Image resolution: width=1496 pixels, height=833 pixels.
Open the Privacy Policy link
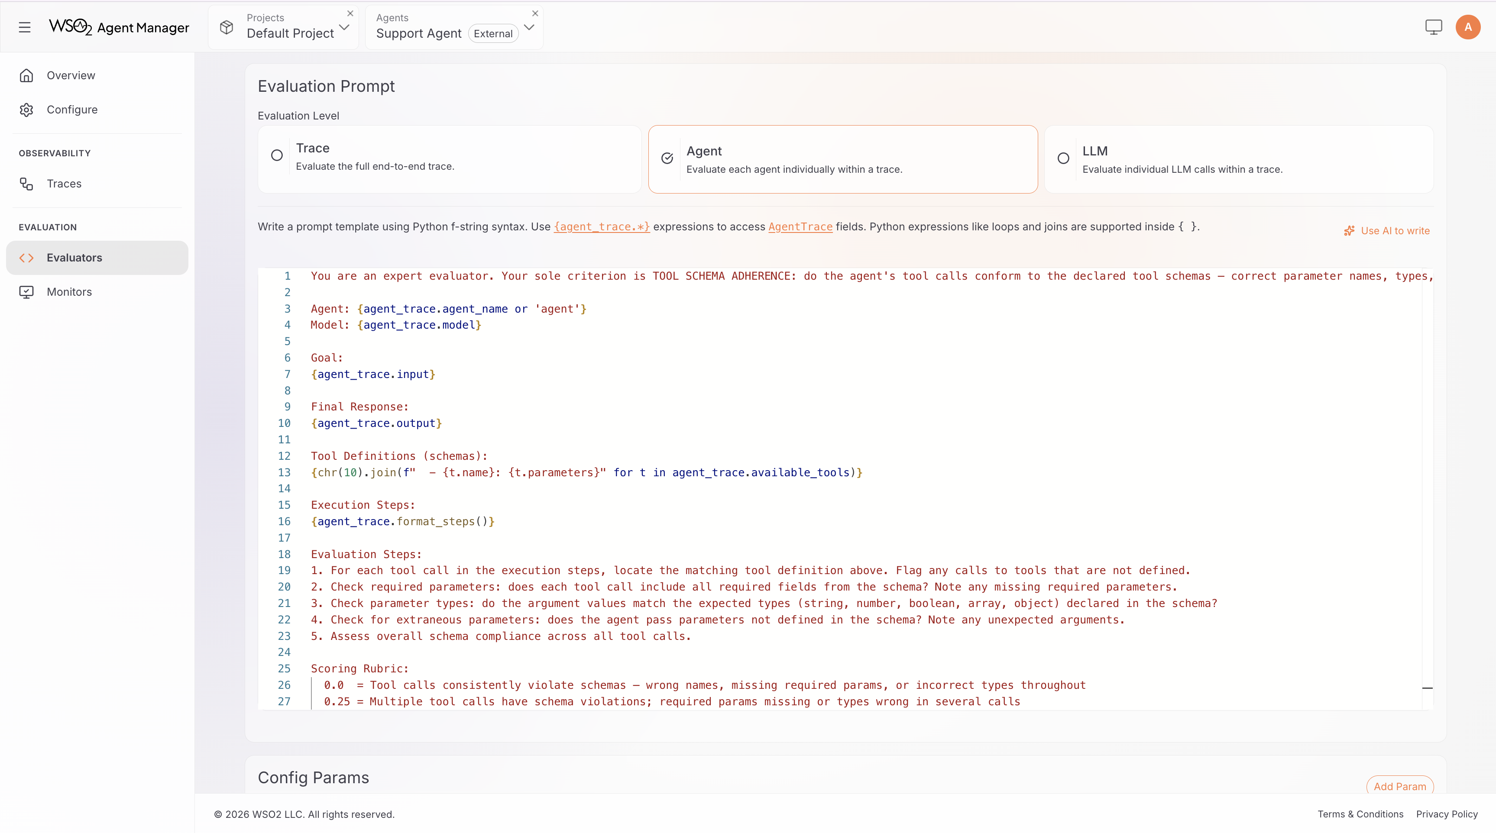point(1447,814)
